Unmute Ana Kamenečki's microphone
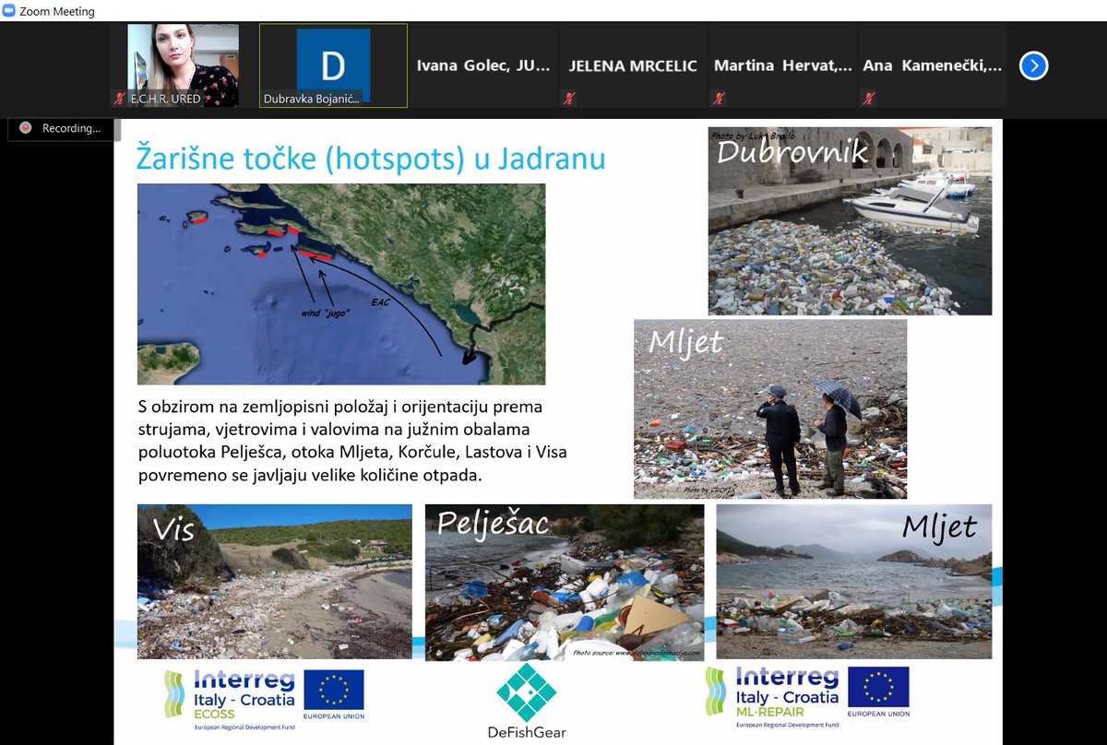The height and width of the screenshot is (745, 1107). (865, 96)
